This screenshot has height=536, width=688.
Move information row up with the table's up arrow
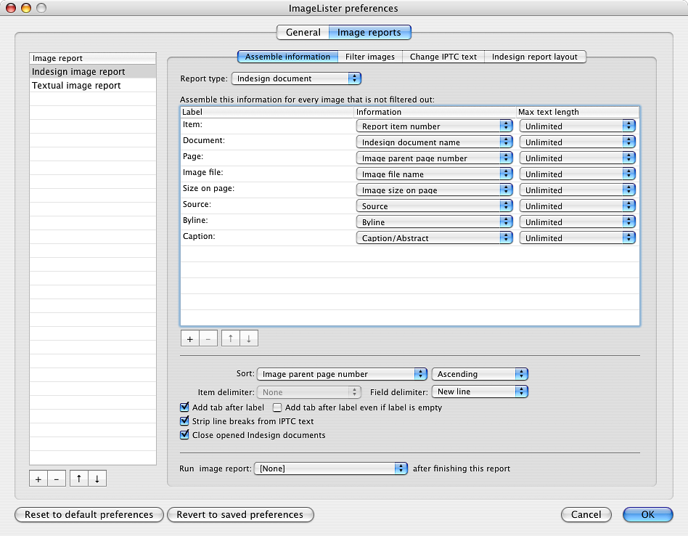231,338
